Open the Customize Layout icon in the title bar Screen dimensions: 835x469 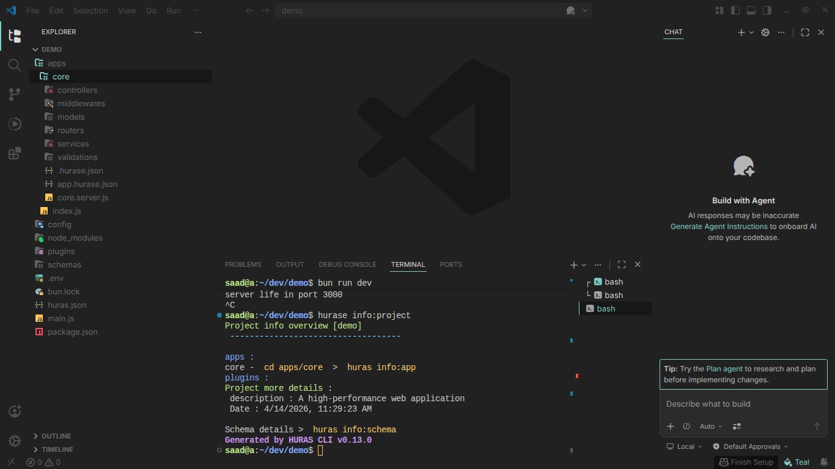[x=719, y=10]
